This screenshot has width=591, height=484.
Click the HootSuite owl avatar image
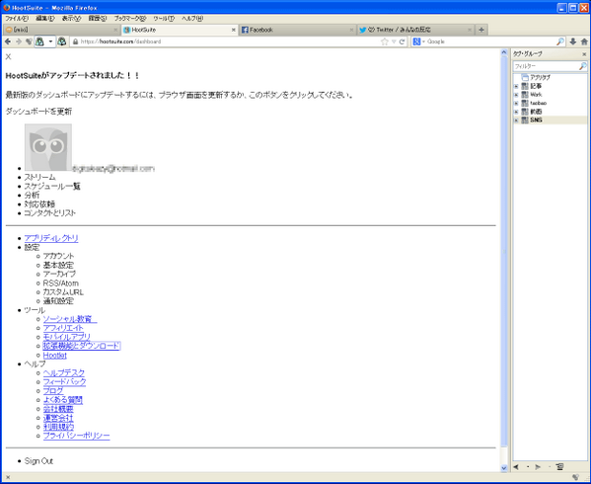click(48, 147)
